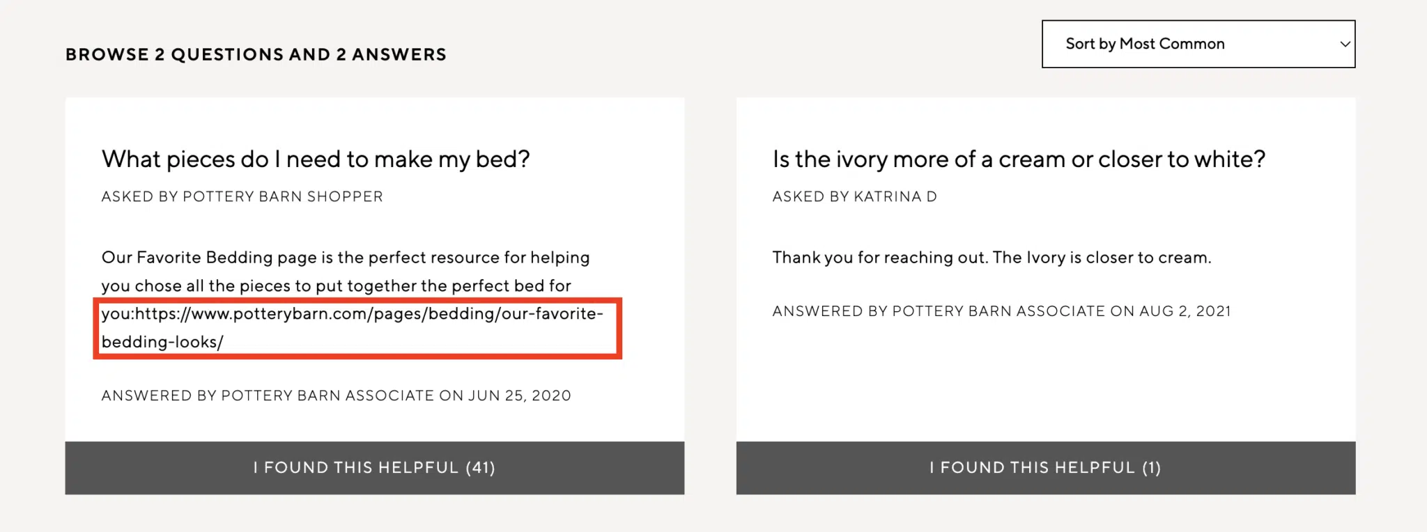The height and width of the screenshot is (532, 1427).
Task: Click ASKED BY POTTERY BARN SHOPPER
Action: point(242,196)
